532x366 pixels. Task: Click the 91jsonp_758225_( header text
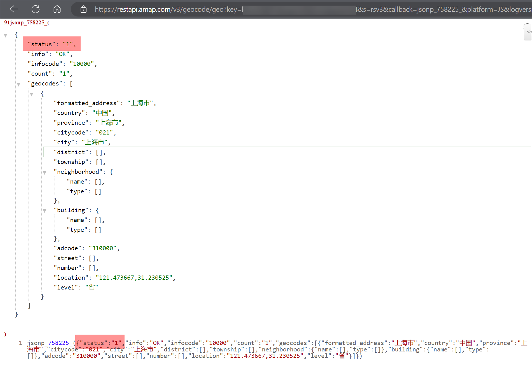pos(27,23)
